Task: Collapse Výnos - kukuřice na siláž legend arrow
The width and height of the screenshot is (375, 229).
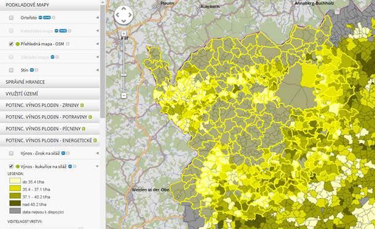Action: [x=97, y=167]
